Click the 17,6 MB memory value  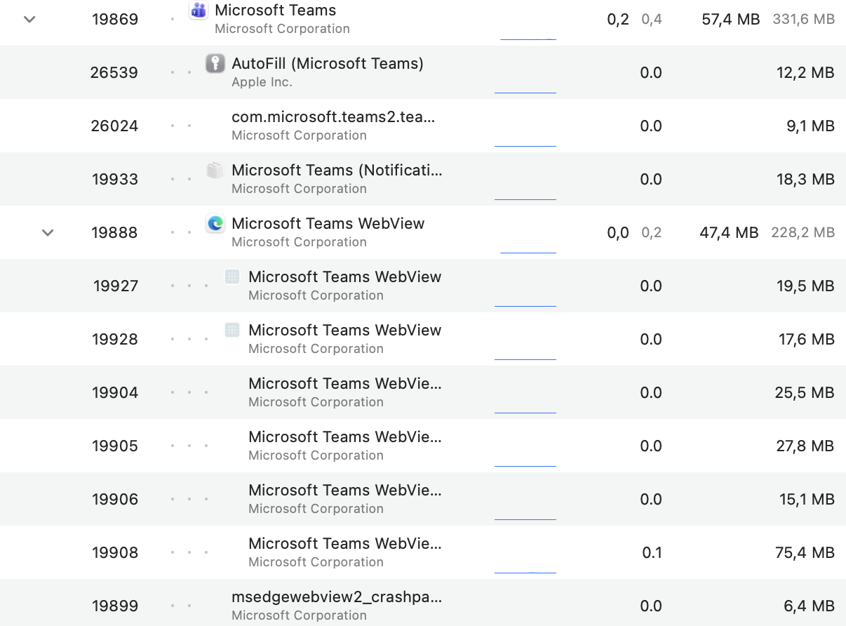click(x=807, y=339)
